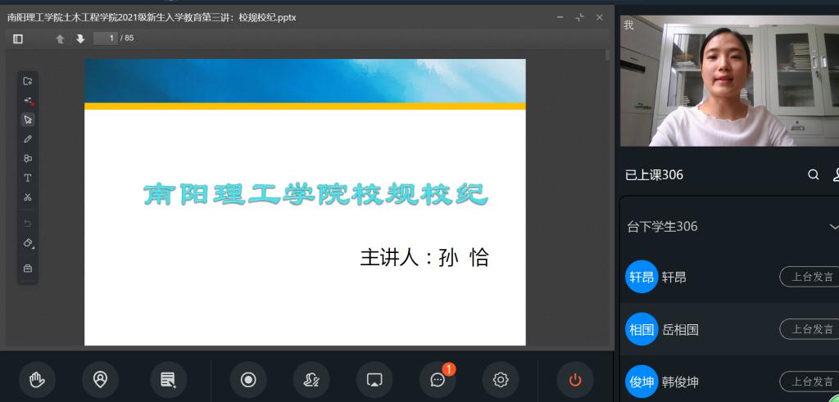The width and height of the screenshot is (839, 402).
Task: Start recording the class session
Action: pyautogui.click(x=247, y=379)
